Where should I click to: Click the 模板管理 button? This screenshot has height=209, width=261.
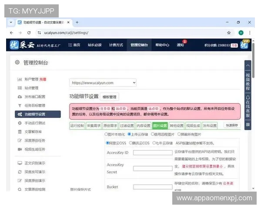(109, 97)
